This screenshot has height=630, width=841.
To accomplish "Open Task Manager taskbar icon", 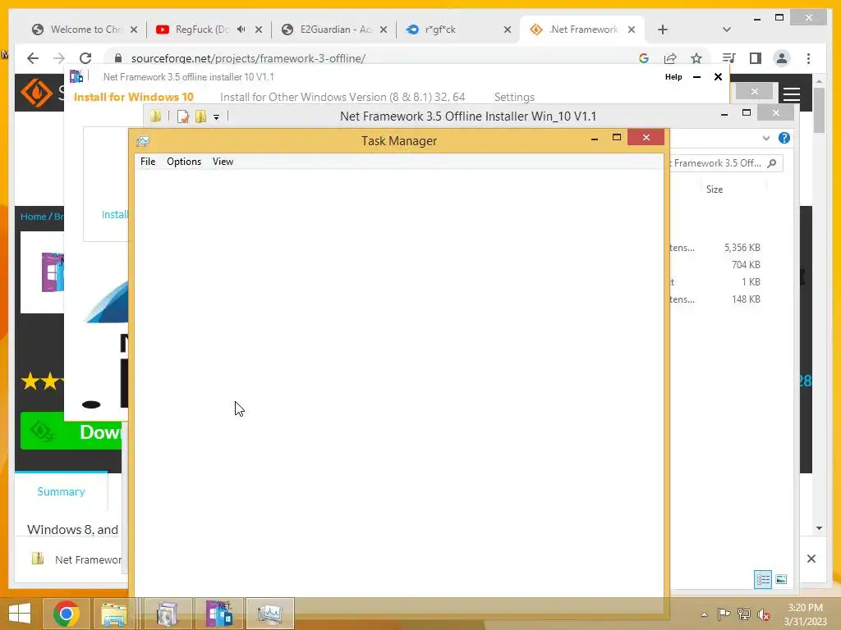I will coord(269,614).
